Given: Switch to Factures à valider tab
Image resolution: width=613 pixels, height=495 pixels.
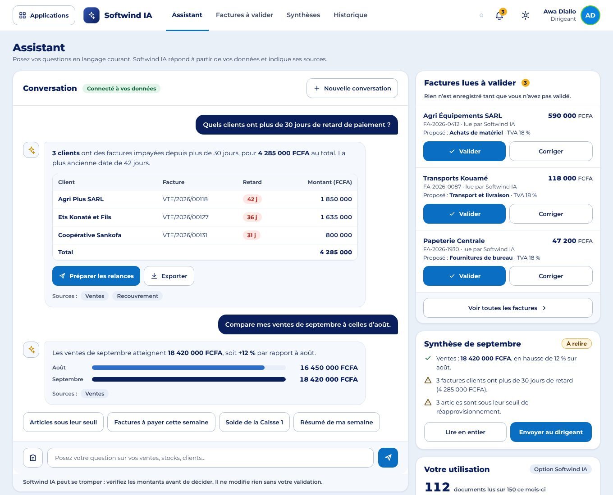Looking at the screenshot, I should pos(244,15).
